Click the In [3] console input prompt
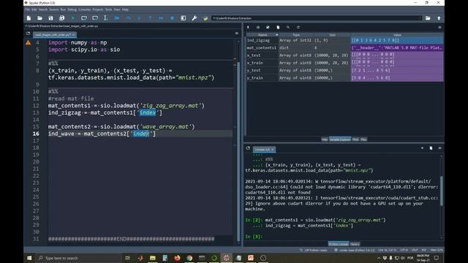 pos(254,237)
